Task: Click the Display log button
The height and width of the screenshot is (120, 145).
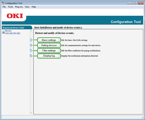Action: click(x=49, y=56)
